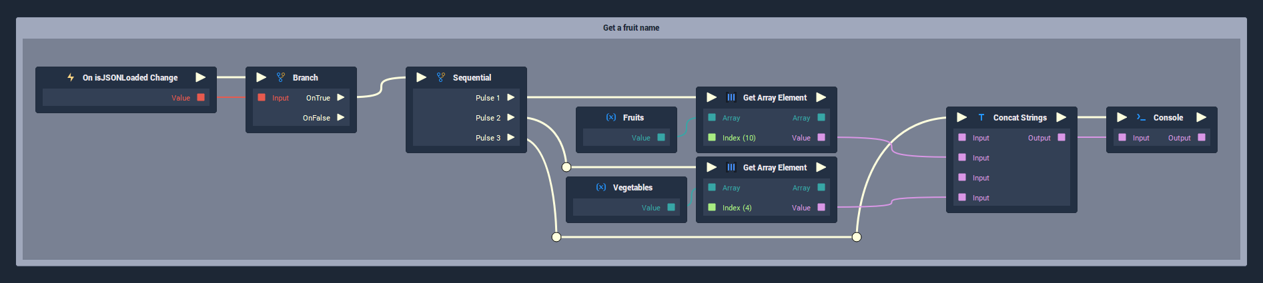
Task: Click the green Index (10) input socket
Action: (x=712, y=137)
